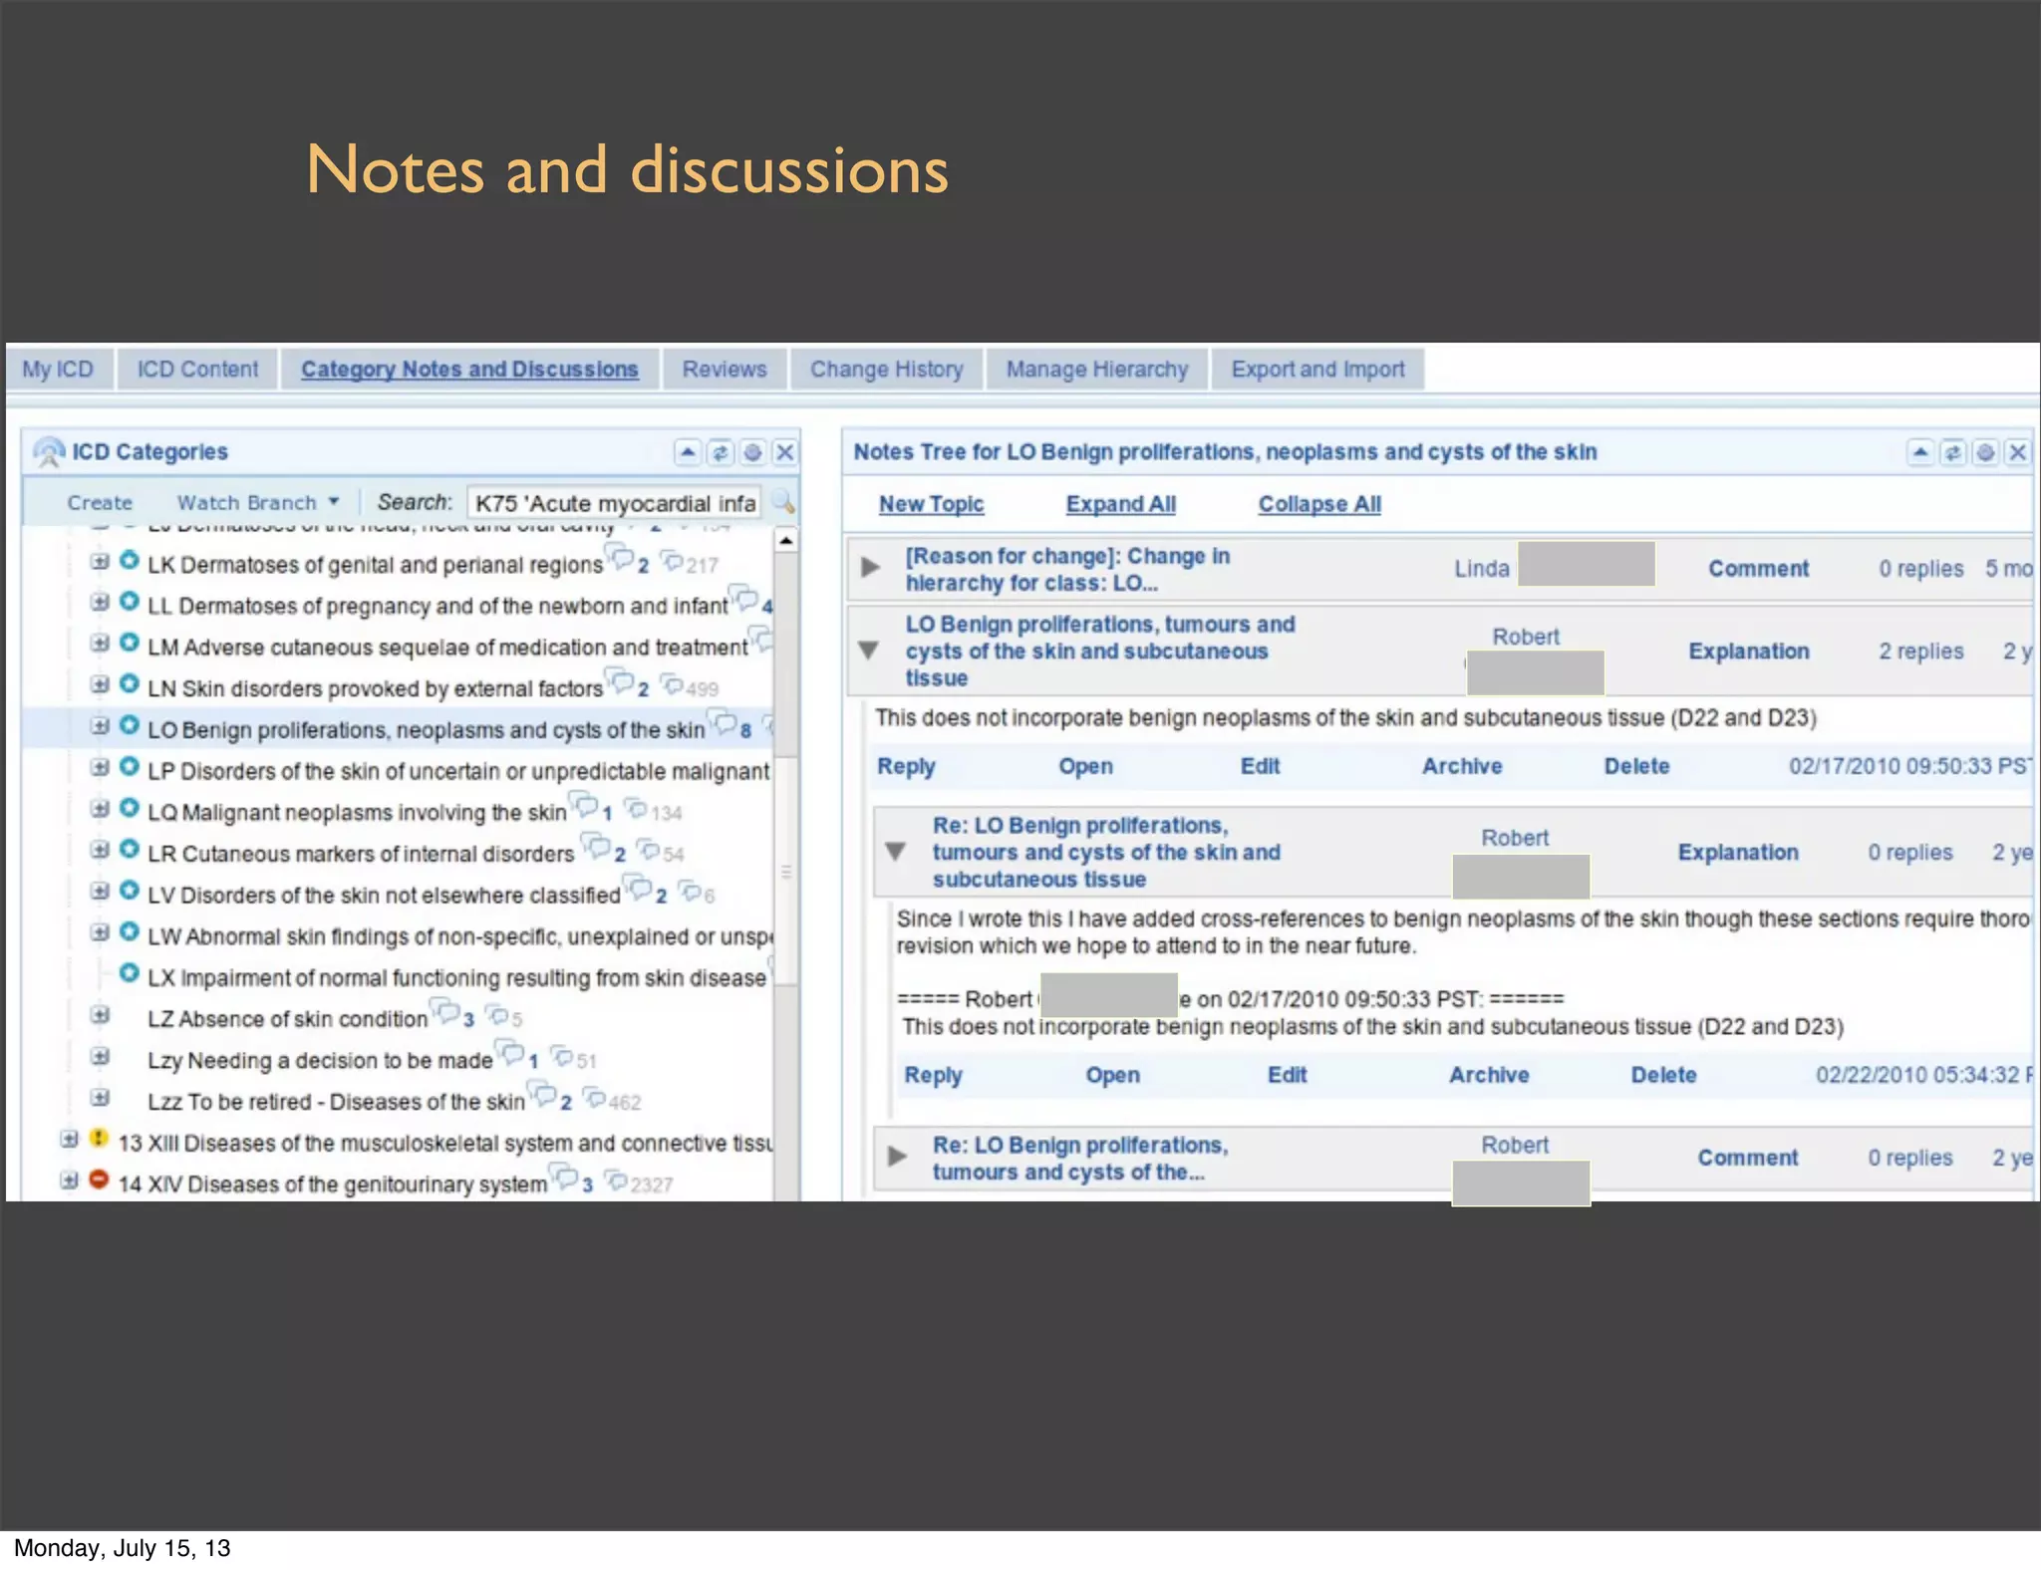Screen dimensions: 2041x1570
Task: Expand LR Cutaneous markers node
Action: click(100, 850)
